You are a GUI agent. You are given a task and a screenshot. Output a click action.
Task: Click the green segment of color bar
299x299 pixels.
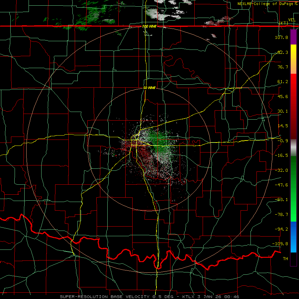(x=293, y=189)
